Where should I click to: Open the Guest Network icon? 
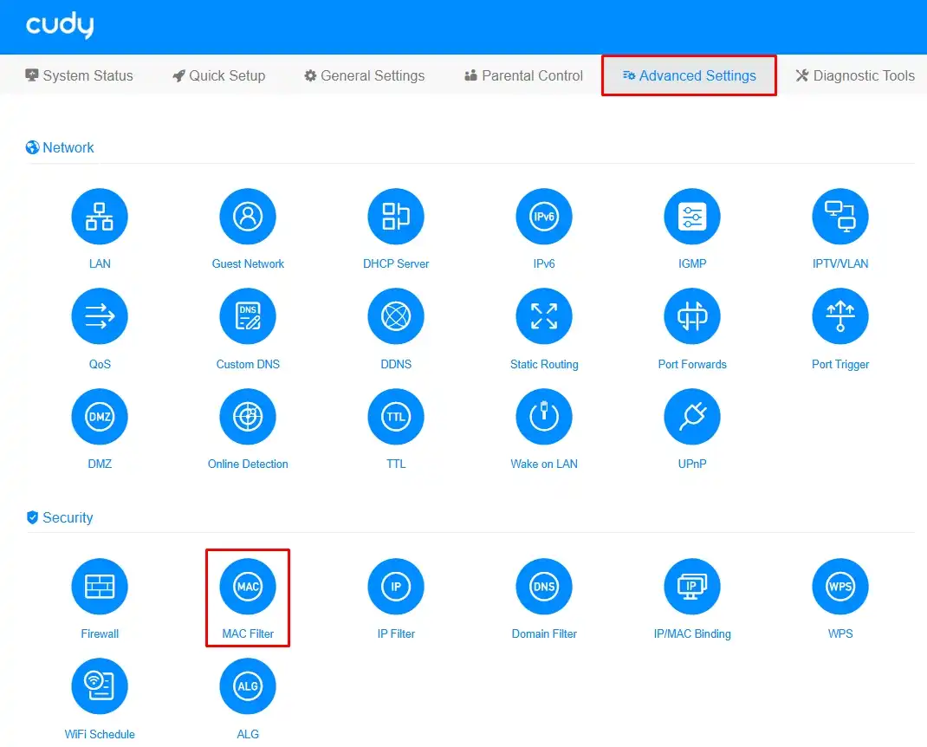[x=248, y=217]
